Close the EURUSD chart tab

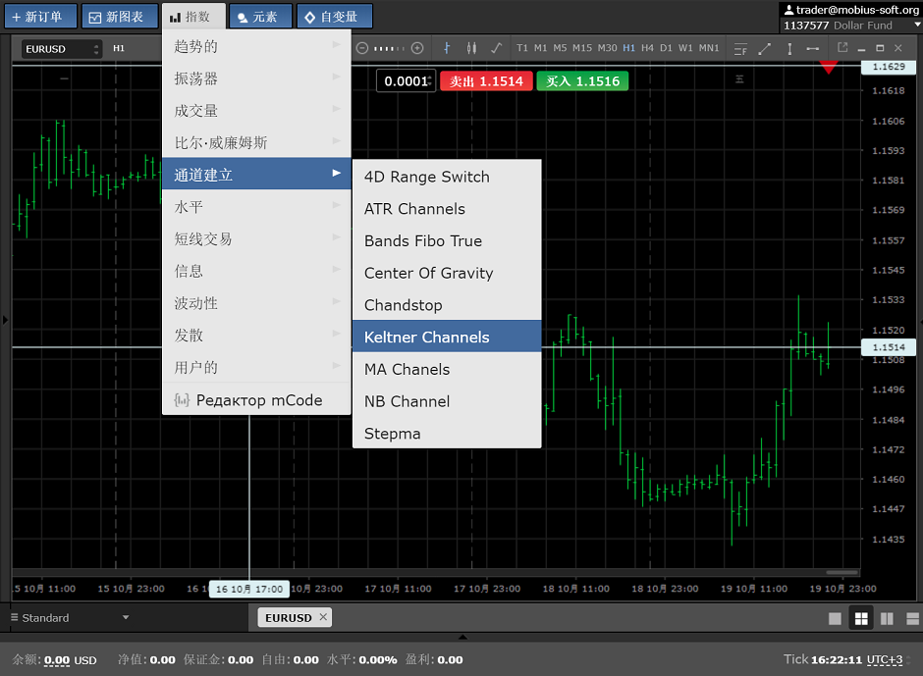point(323,617)
